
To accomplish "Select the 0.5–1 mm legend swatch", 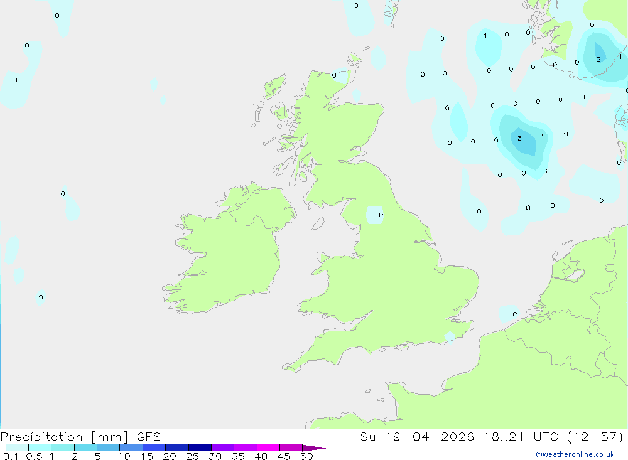I will click(x=40, y=447).
